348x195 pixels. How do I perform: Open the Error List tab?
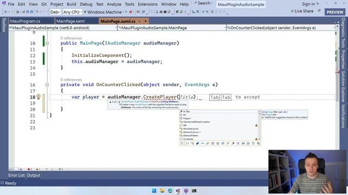tap(16, 175)
